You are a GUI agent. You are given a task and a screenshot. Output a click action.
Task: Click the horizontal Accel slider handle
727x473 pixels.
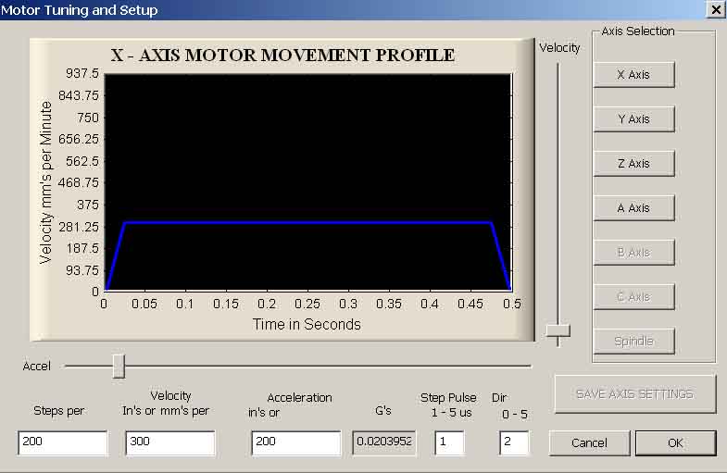tap(119, 366)
